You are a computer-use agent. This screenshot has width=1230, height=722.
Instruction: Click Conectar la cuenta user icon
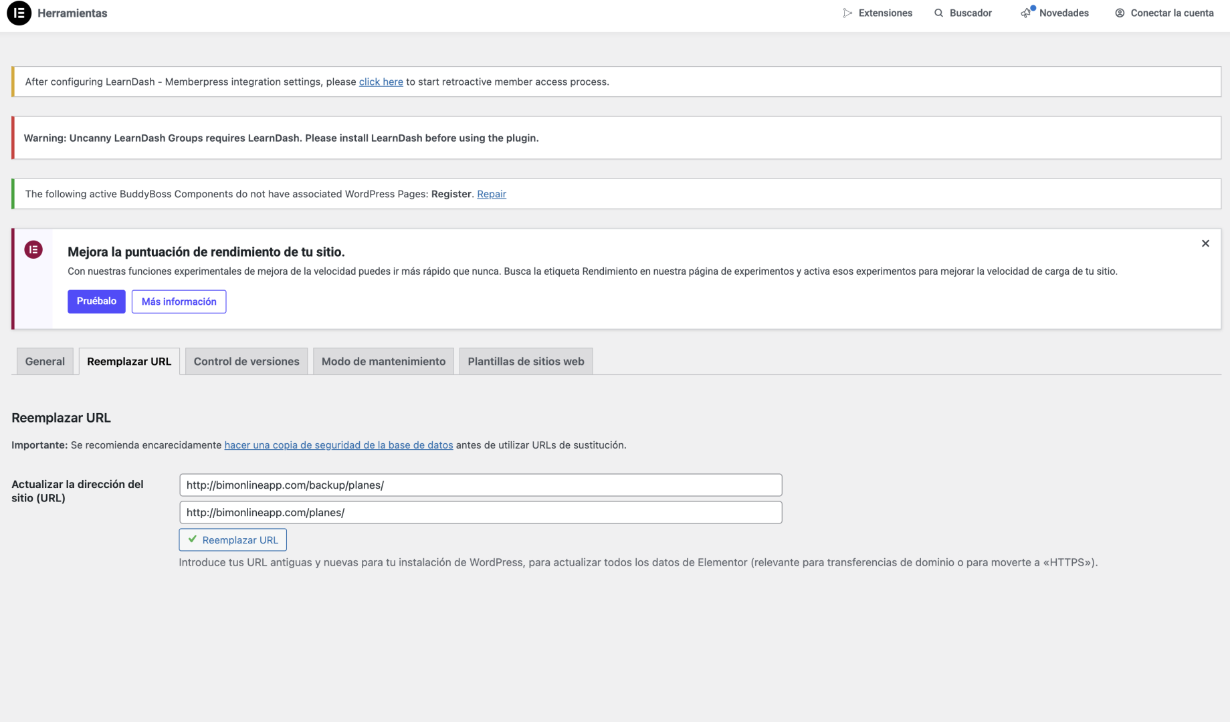[x=1120, y=13]
